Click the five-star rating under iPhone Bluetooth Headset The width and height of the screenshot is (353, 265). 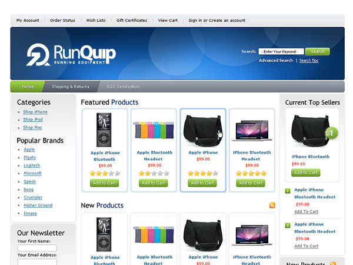tap(251, 173)
